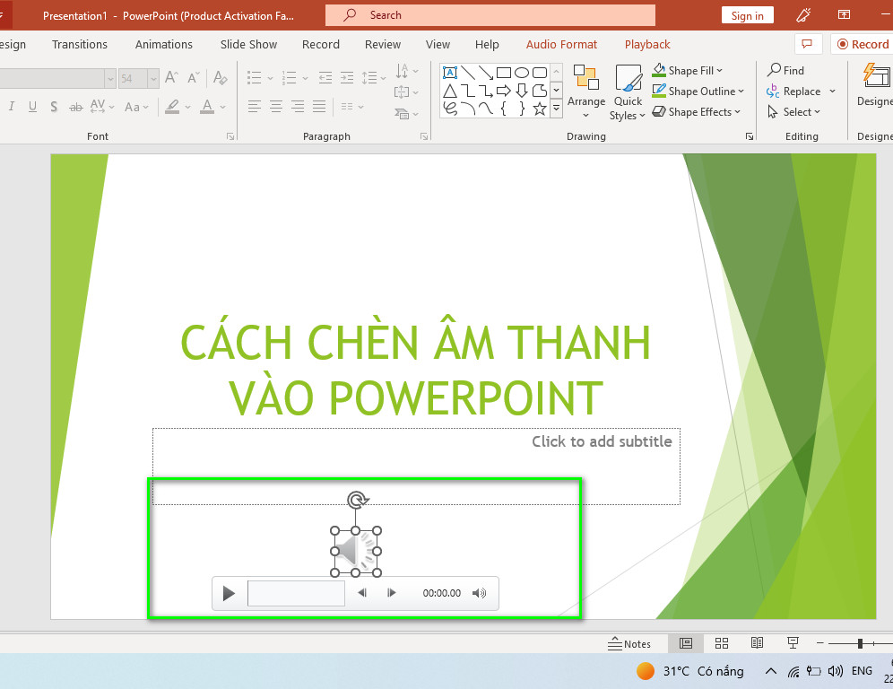Justify the text

pos(319,107)
